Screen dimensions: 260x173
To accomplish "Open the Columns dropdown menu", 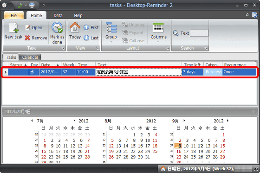I will pos(158,33).
